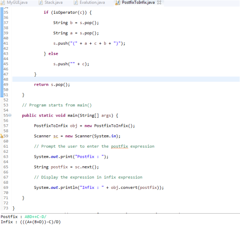Viewport: 240px width, 239px height.
Task: Select the PostfixToInfix.java tab
Action: (138, 3)
